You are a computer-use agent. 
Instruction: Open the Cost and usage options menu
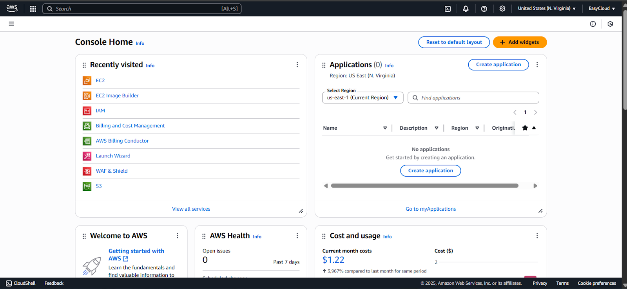point(537,236)
